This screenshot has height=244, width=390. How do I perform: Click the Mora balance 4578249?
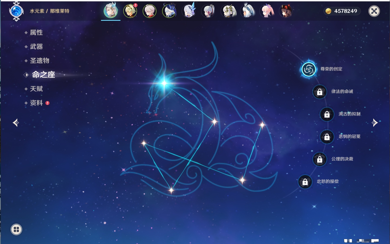345,11
